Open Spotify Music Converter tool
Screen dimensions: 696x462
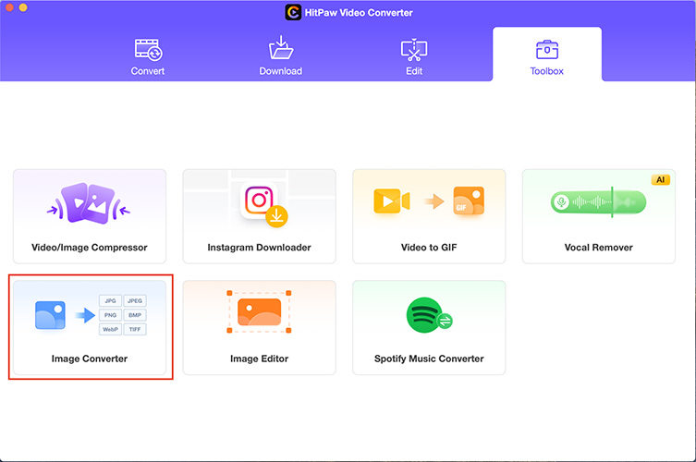[429, 327]
